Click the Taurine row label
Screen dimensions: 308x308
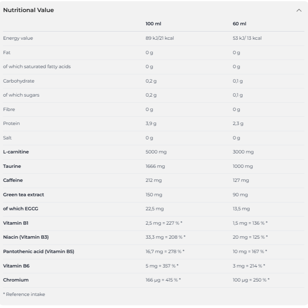12,166
